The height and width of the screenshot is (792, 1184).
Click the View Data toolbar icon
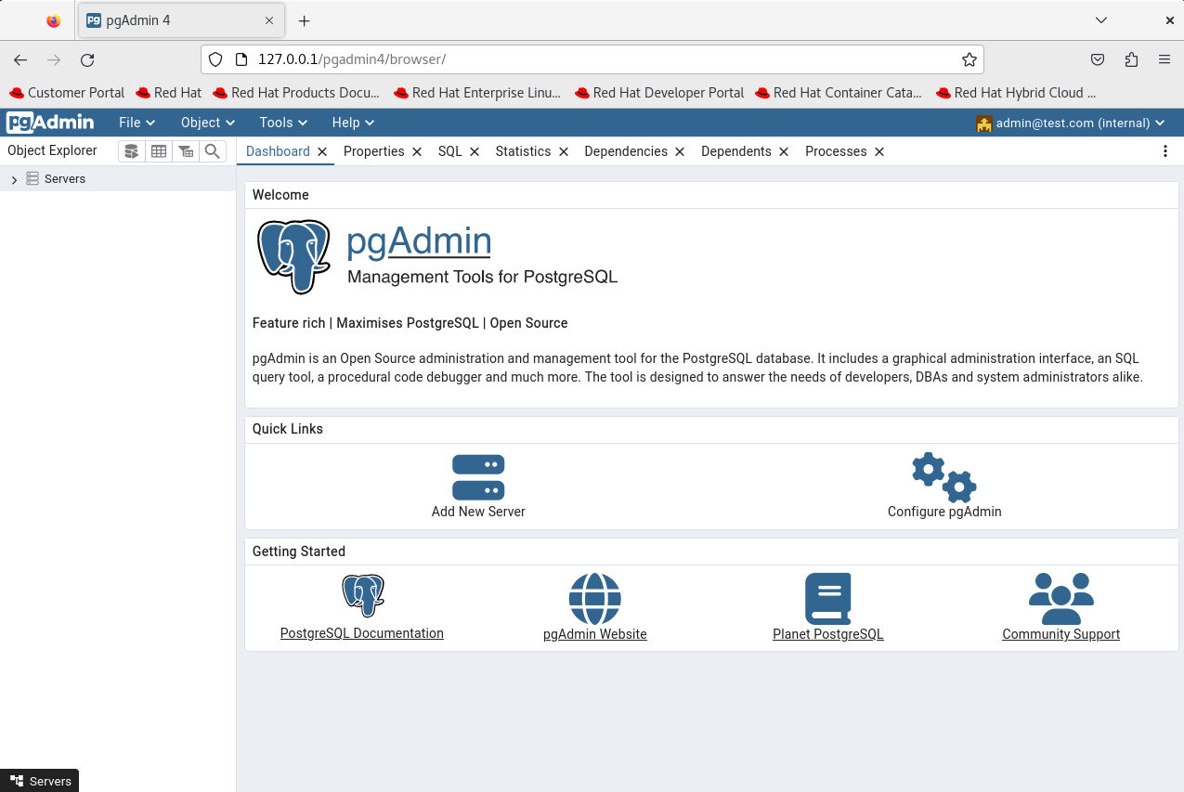coord(158,150)
